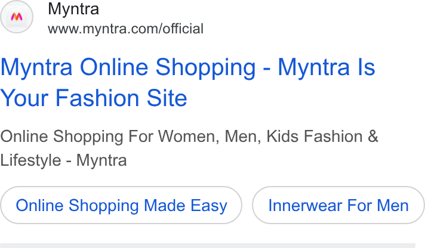Click the Myntra logo favicon
The image size is (425, 248).
(x=17, y=17)
